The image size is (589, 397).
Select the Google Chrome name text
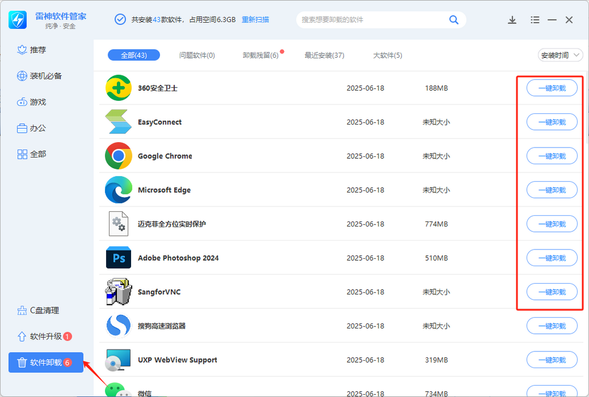pos(165,156)
